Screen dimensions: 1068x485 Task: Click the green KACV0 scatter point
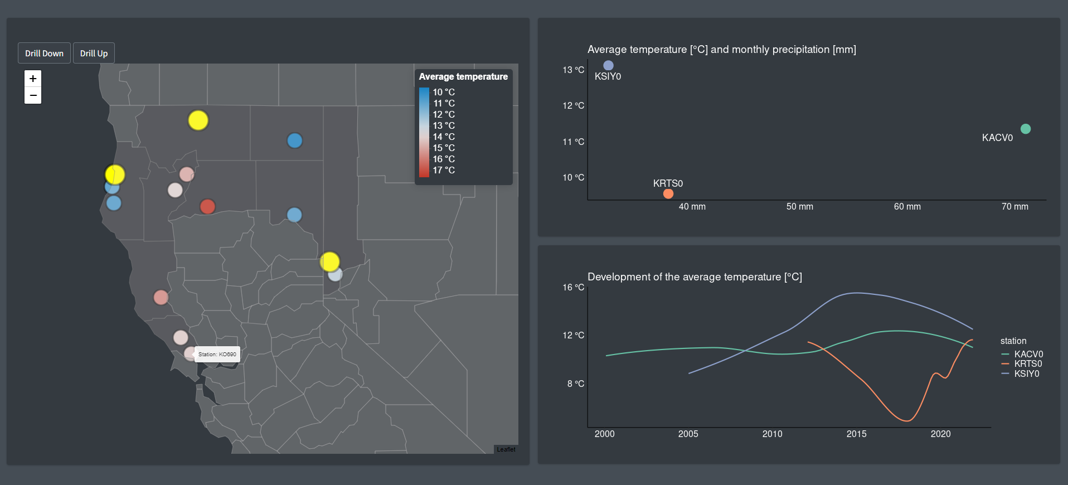point(1025,129)
